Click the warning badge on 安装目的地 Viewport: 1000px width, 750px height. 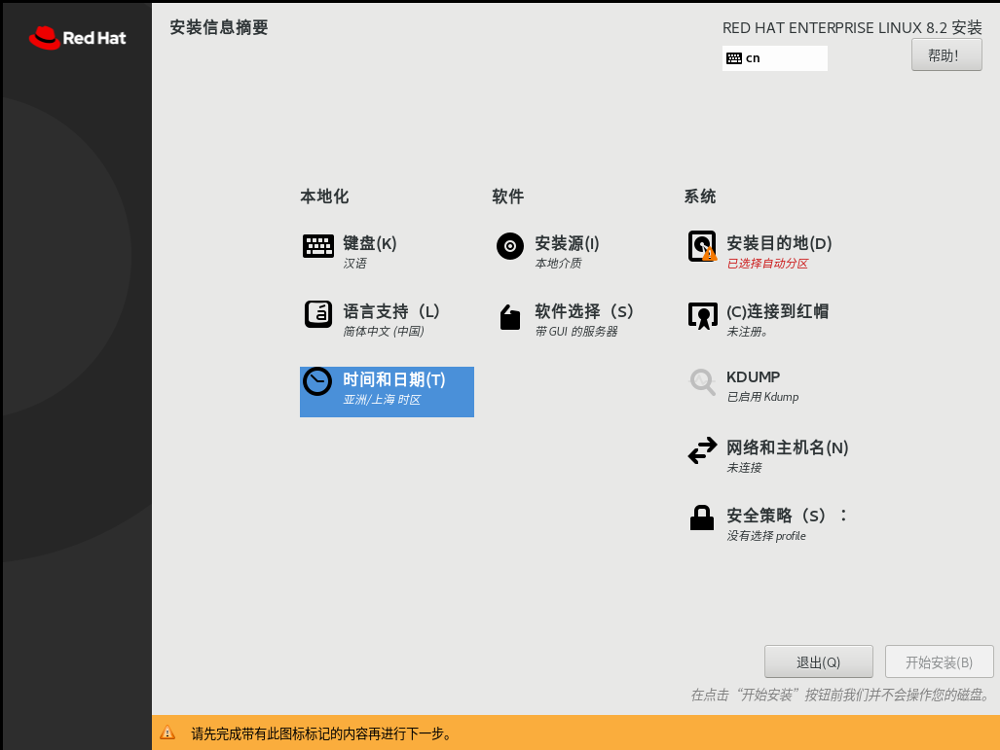[710, 255]
